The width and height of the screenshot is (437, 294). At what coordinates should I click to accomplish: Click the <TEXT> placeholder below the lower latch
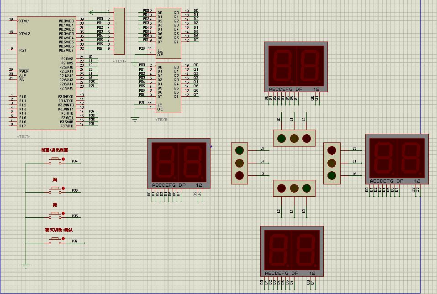pos(162,120)
